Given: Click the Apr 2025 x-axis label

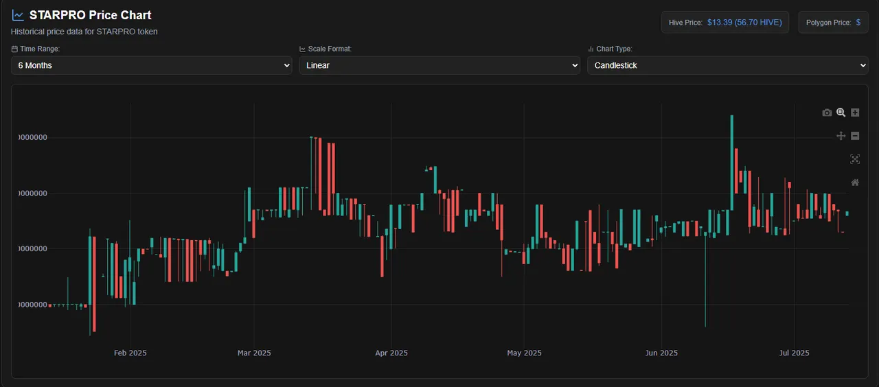Looking at the screenshot, I should point(391,353).
